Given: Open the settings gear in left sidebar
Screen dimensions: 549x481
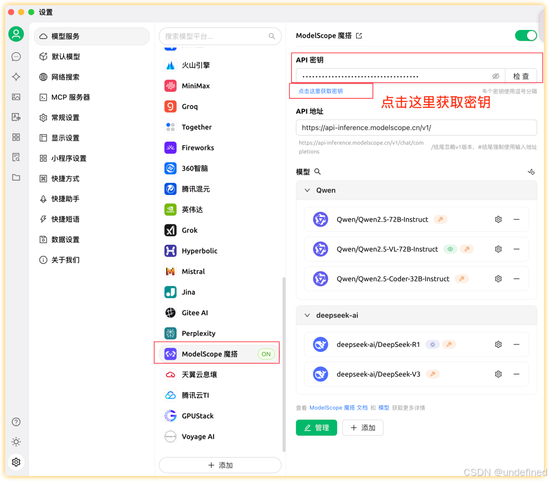Looking at the screenshot, I should tap(16, 462).
